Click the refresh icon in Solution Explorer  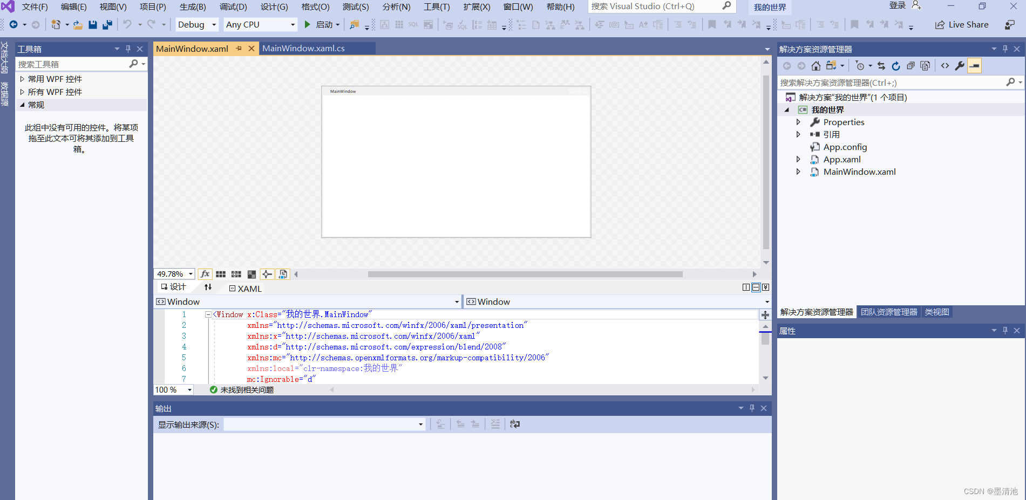896,66
